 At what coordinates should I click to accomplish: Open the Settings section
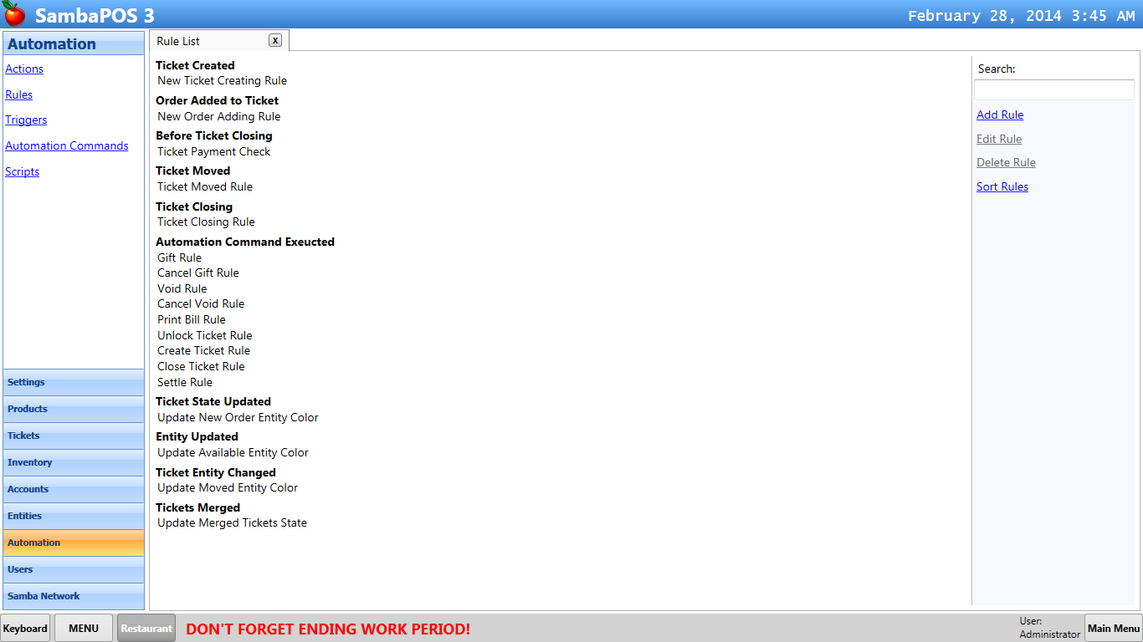74,382
